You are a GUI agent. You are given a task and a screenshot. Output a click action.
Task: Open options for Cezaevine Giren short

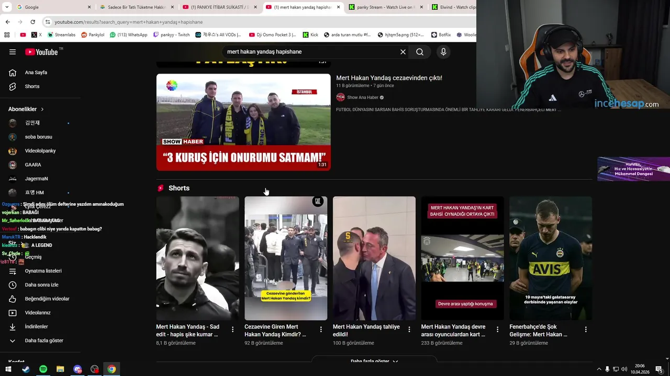[x=321, y=330]
